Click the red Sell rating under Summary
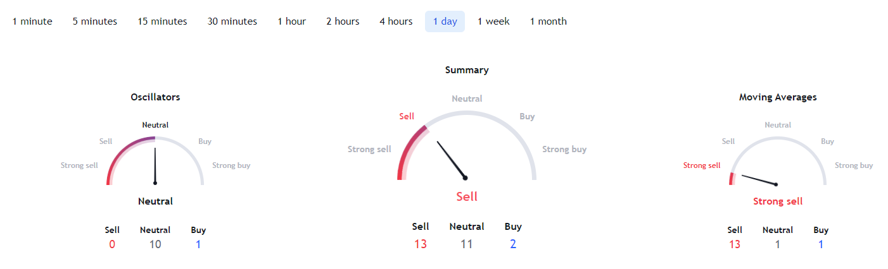Screen dimensions: 888x269 pos(467,196)
